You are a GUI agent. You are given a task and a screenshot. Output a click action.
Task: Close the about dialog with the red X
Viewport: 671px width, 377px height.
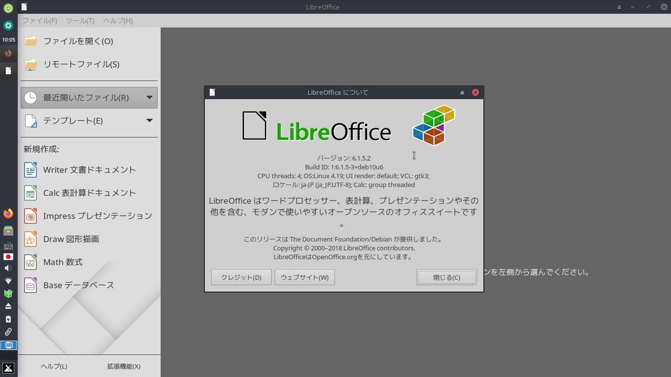[475, 92]
